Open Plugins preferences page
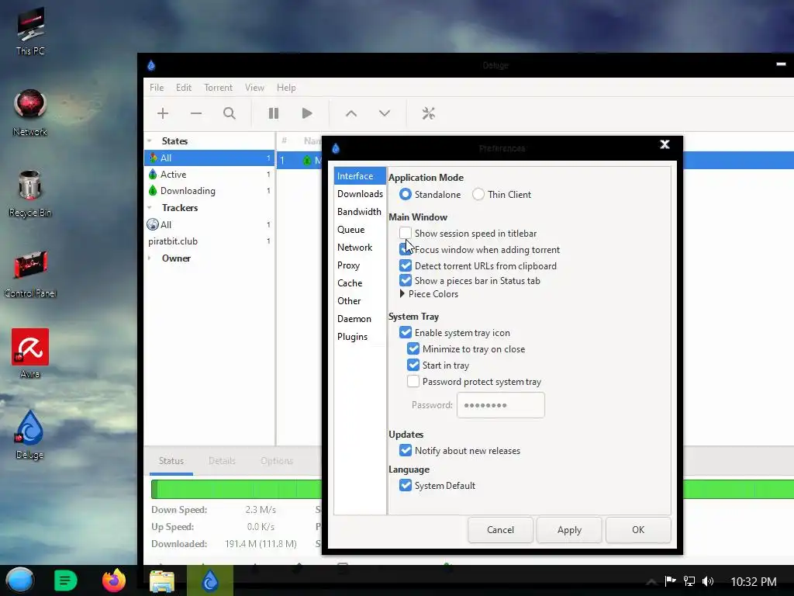794x596 pixels. pyautogui.click(x=360, y=337)
